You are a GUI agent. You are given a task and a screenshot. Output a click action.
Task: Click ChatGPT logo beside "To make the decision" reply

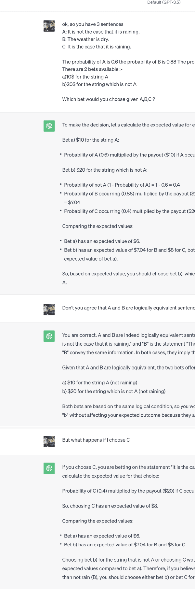[x=49, y=126]
